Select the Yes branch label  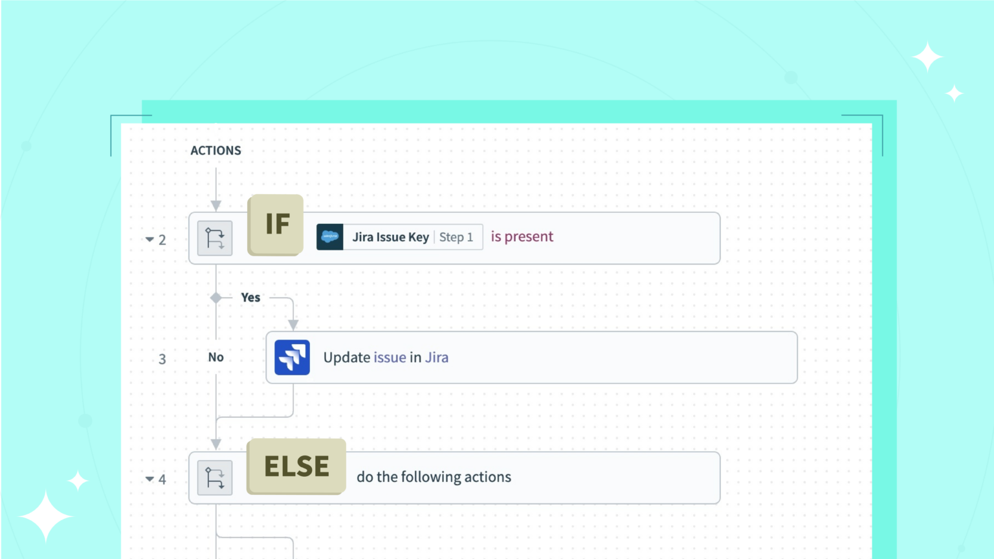[x=251, y=298]
